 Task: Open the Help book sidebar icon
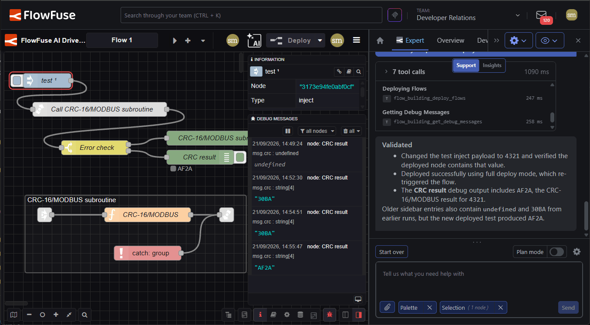pyautogui.click(x=273, y=315)
